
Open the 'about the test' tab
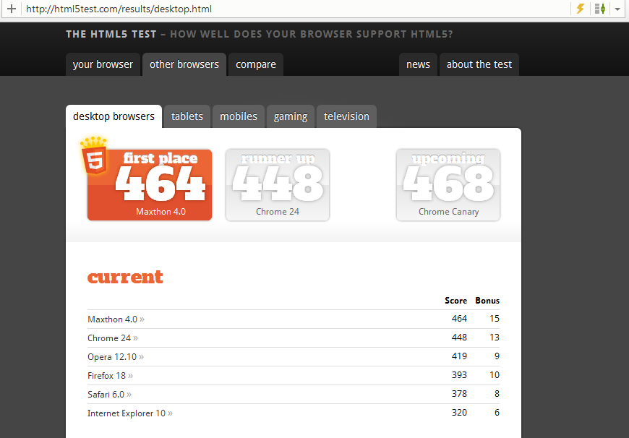479,64
